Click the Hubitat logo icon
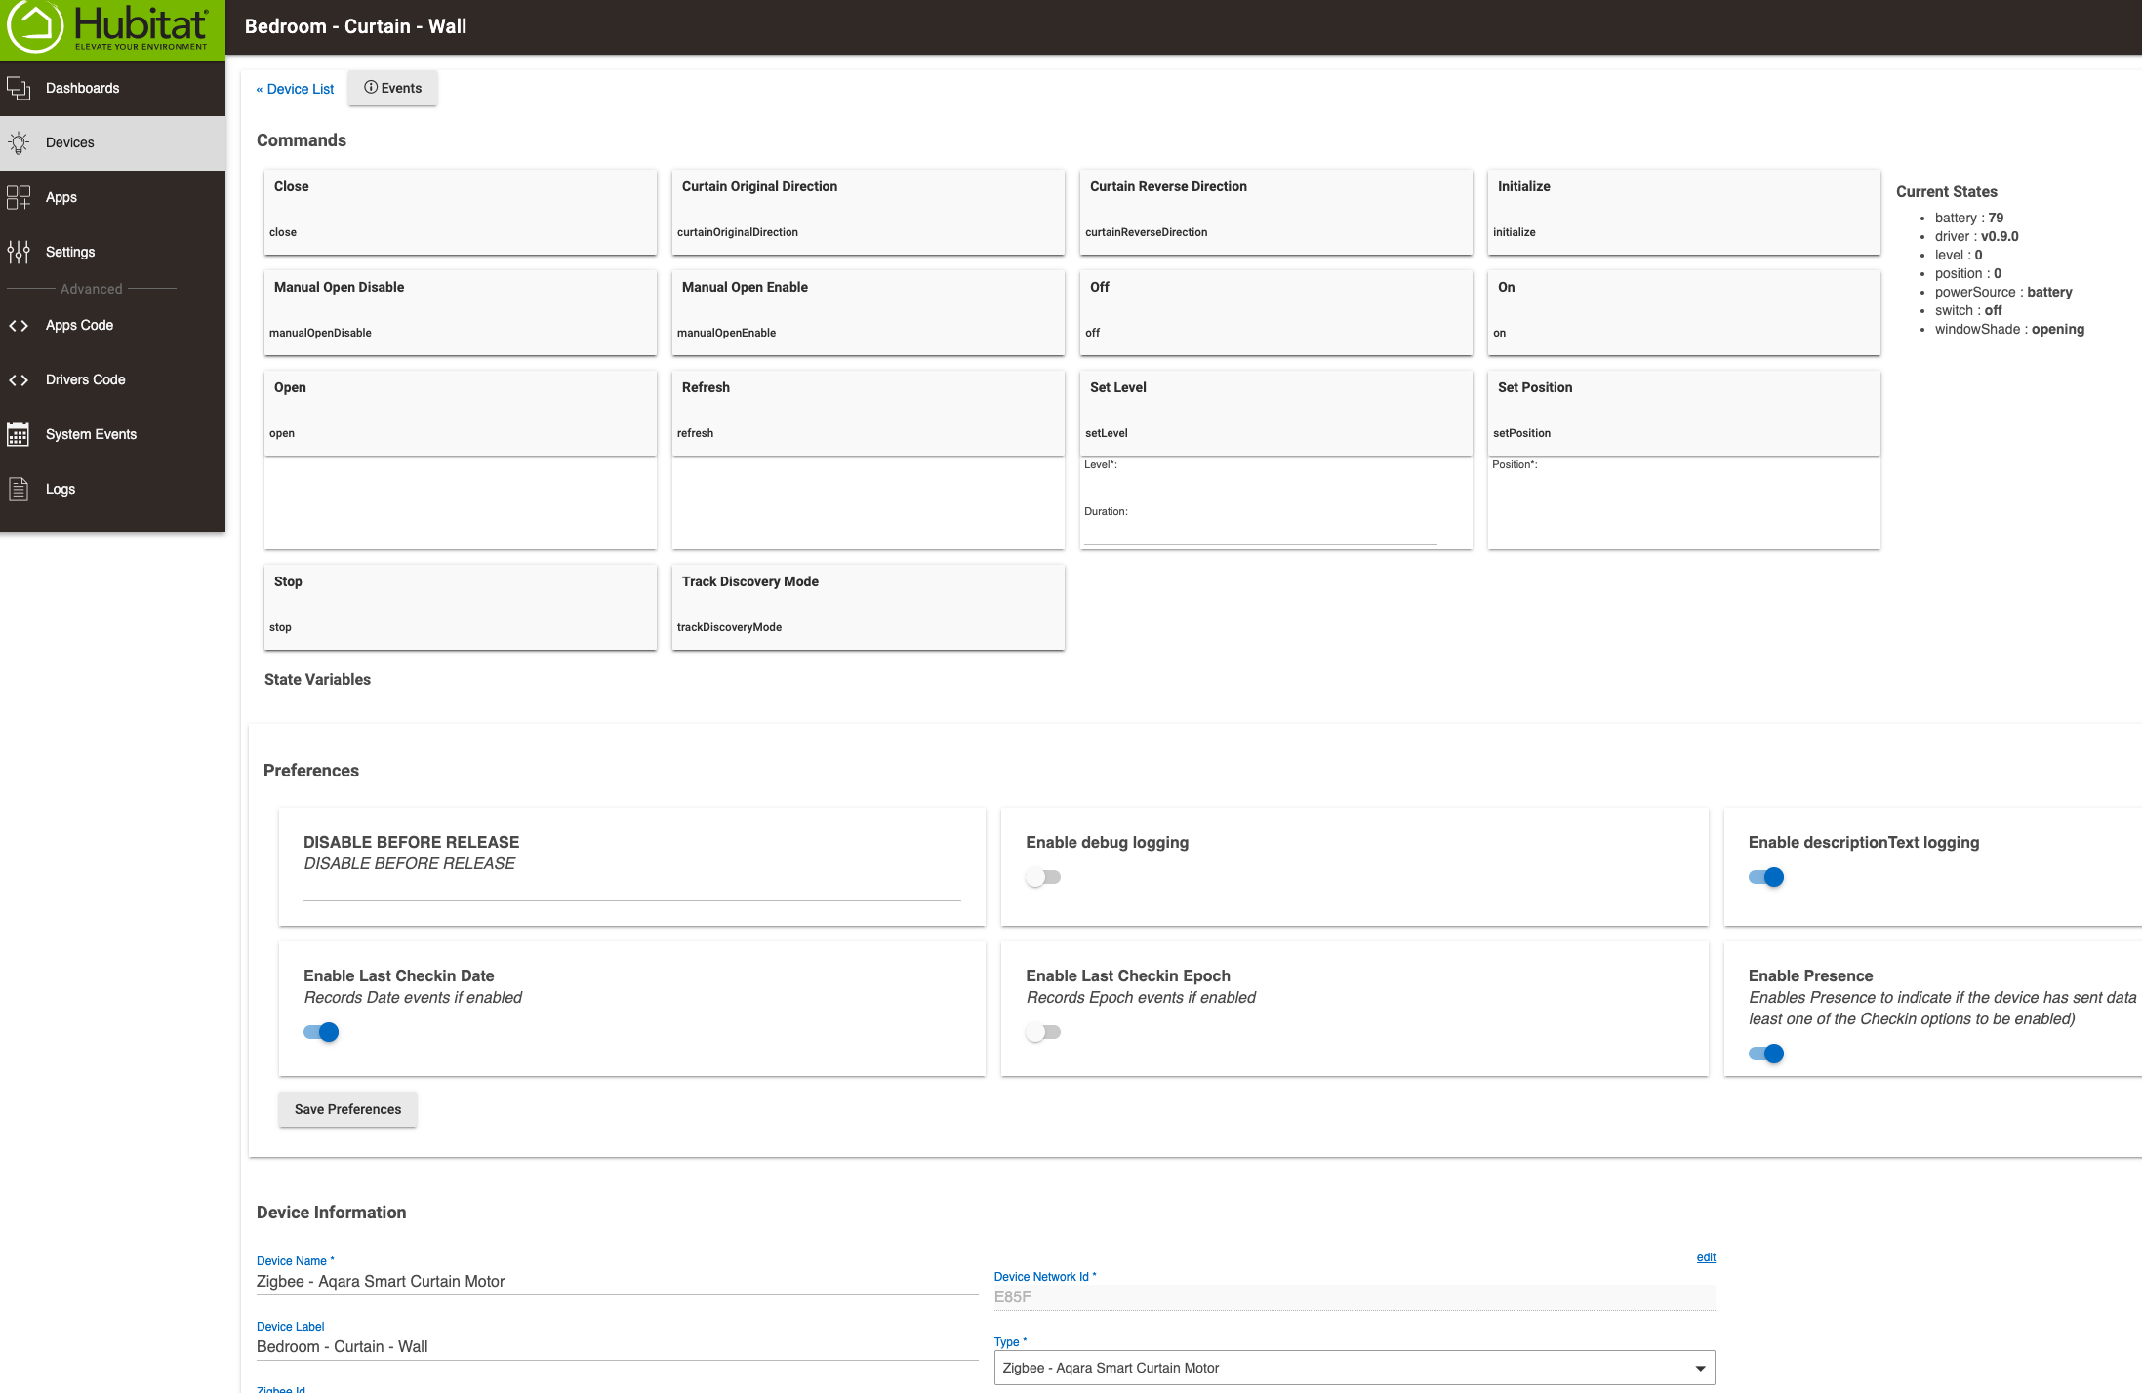This screenshot has height=1393, width=2142. pos(36,26)
